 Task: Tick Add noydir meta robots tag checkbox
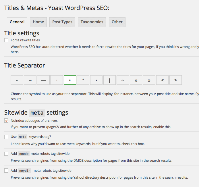6,171
